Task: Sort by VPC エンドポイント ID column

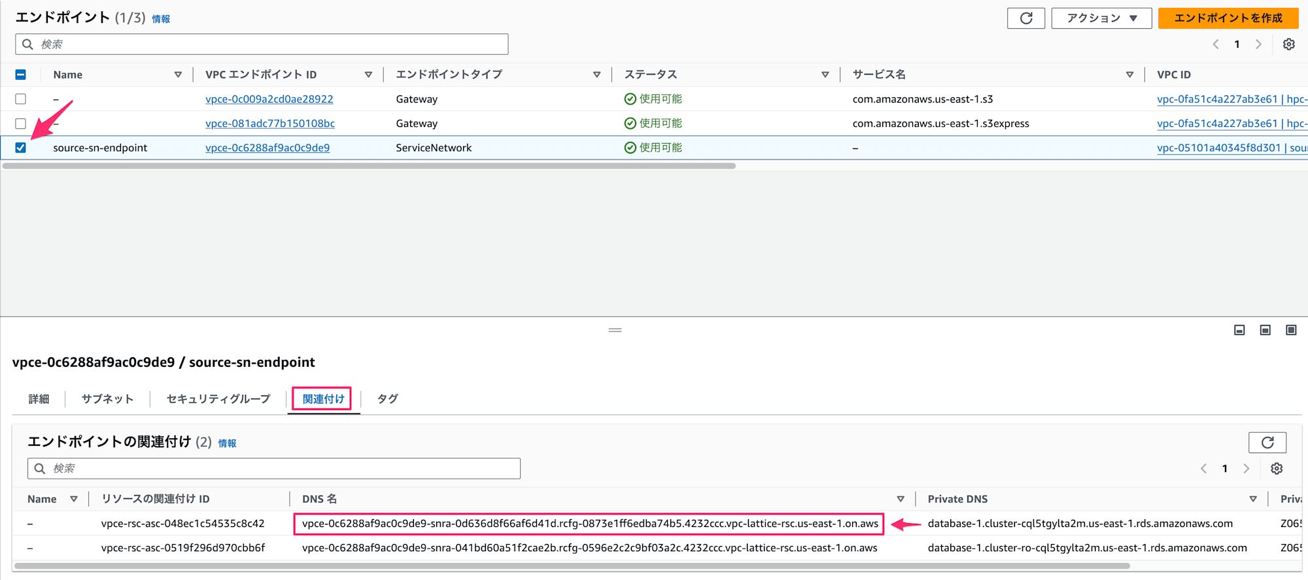Action: pos(368,75)
